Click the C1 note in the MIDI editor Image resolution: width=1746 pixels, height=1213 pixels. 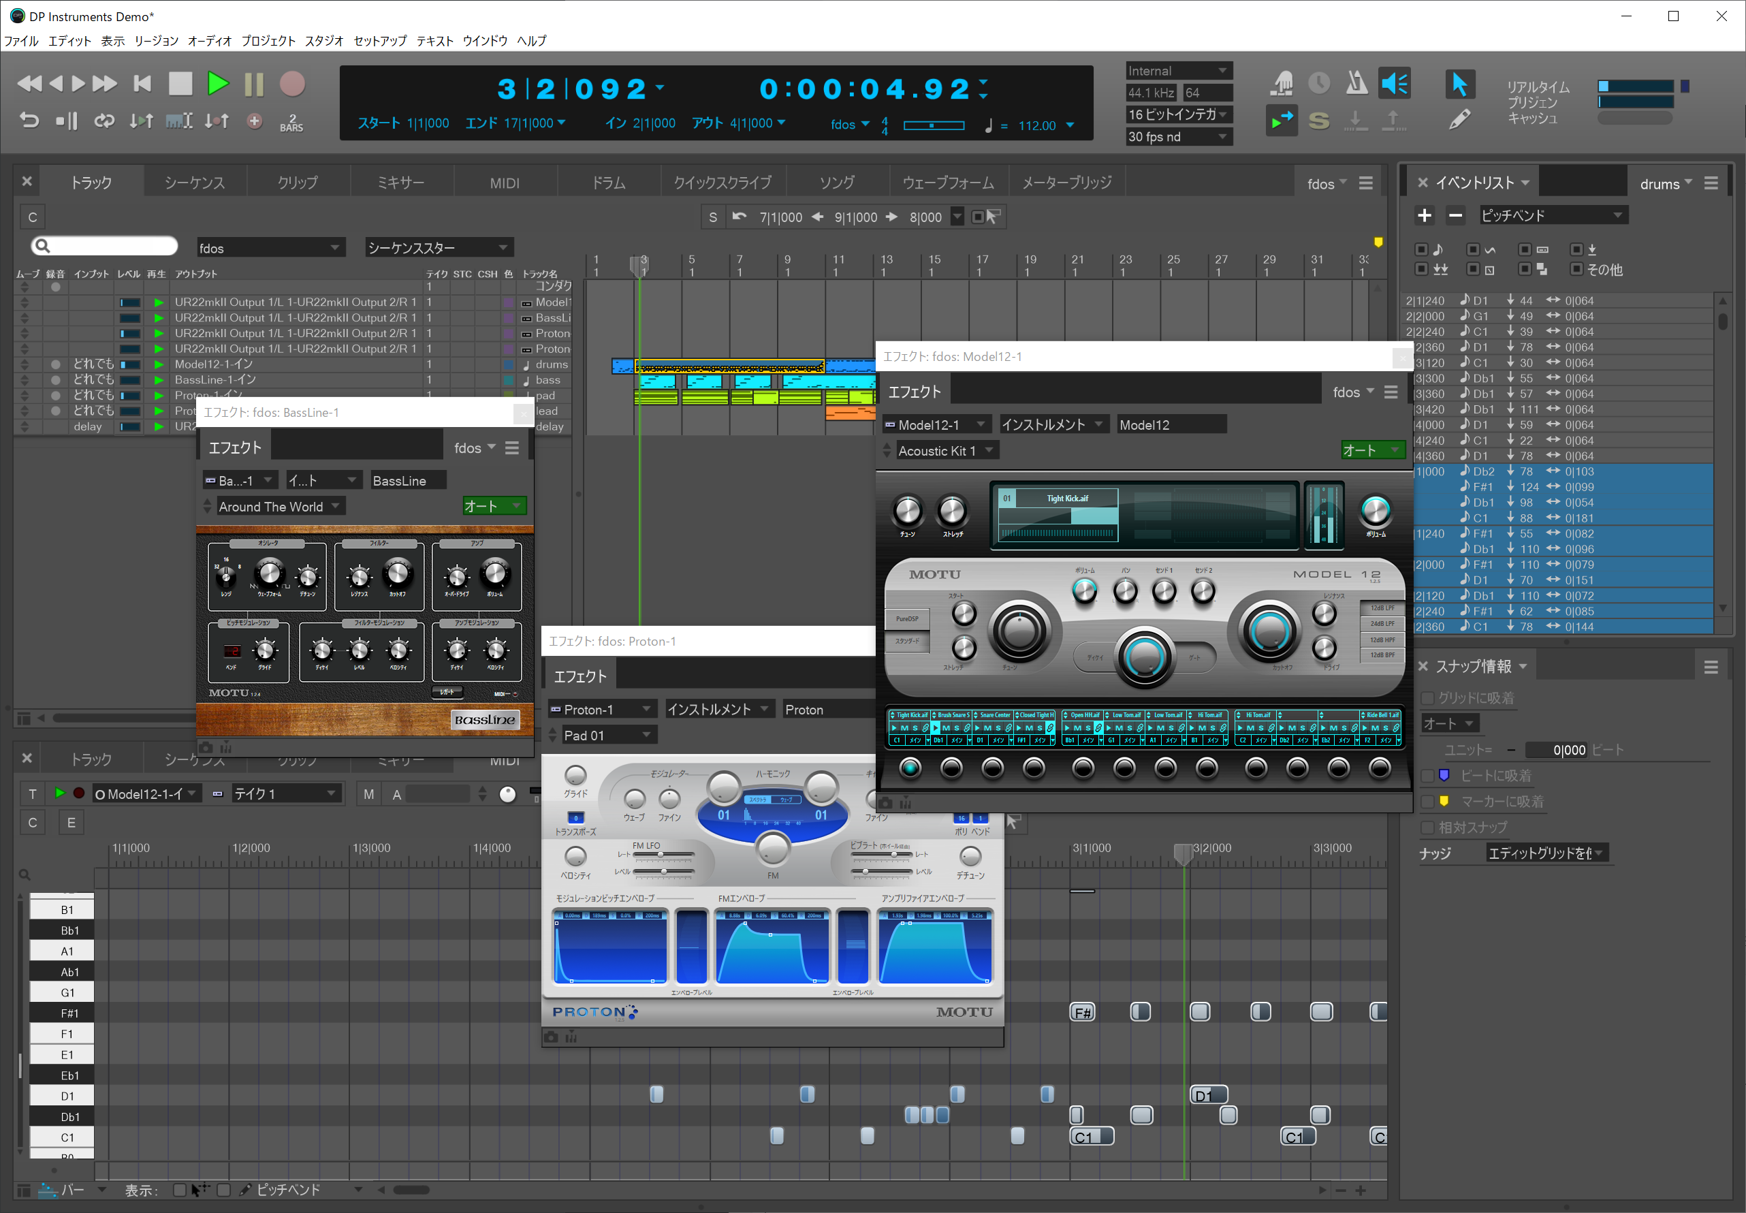point(1092,1137)
